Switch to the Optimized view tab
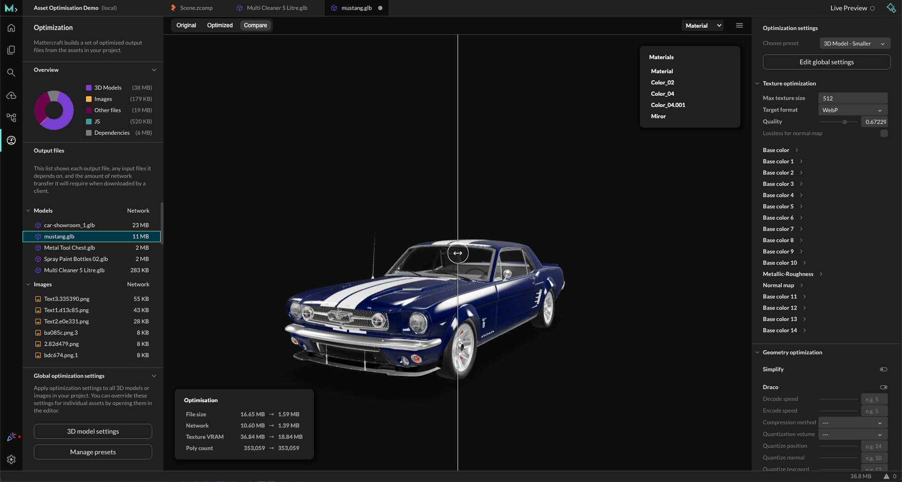Screen dimensions: 902x482 pyautogui.click(x=219, y=25)
